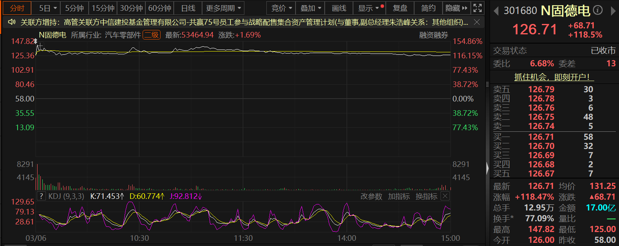Click the speaker announcement icon
Viewport: 619px width, 246px height.
click(12, 22)
